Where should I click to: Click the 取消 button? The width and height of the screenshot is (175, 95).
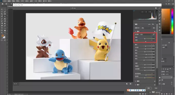tap(156, 88)
